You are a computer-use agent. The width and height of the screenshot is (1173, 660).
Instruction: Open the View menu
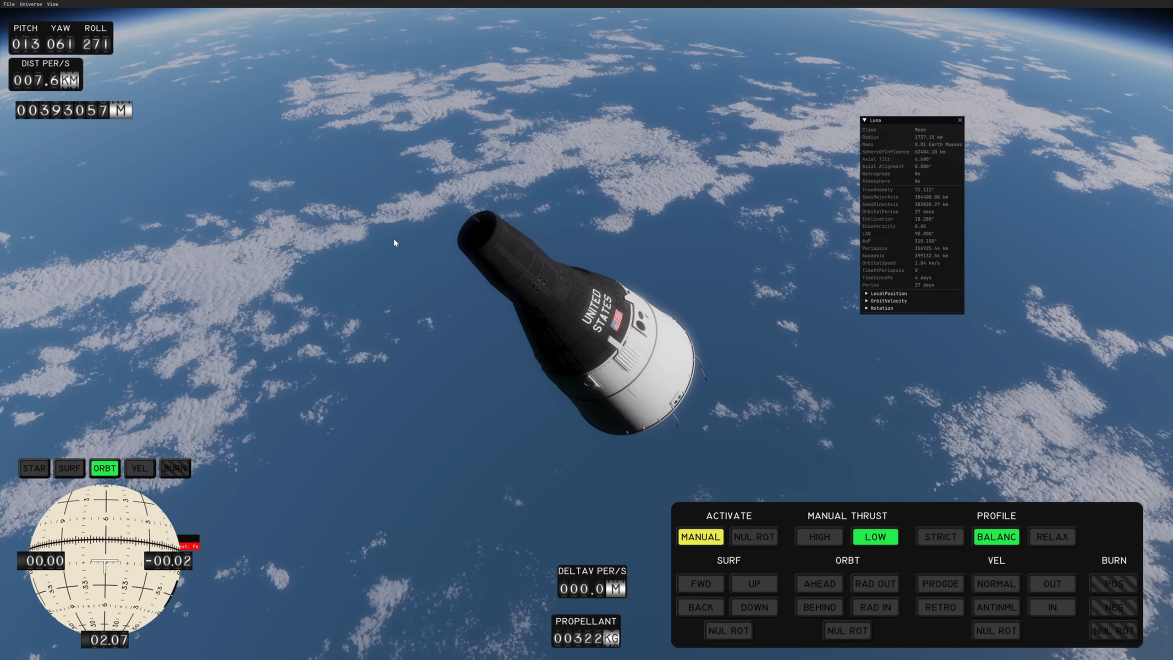tap(52, 4)
